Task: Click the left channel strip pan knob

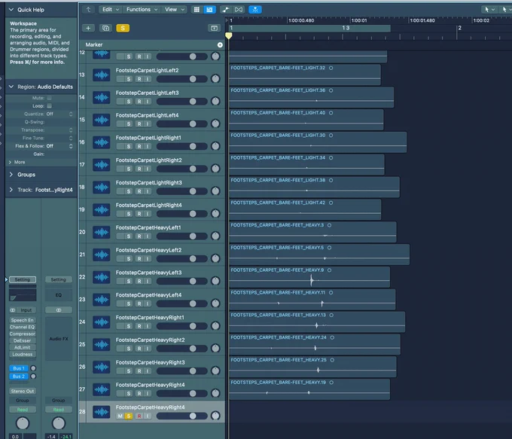Action: (x=23, y=423)
